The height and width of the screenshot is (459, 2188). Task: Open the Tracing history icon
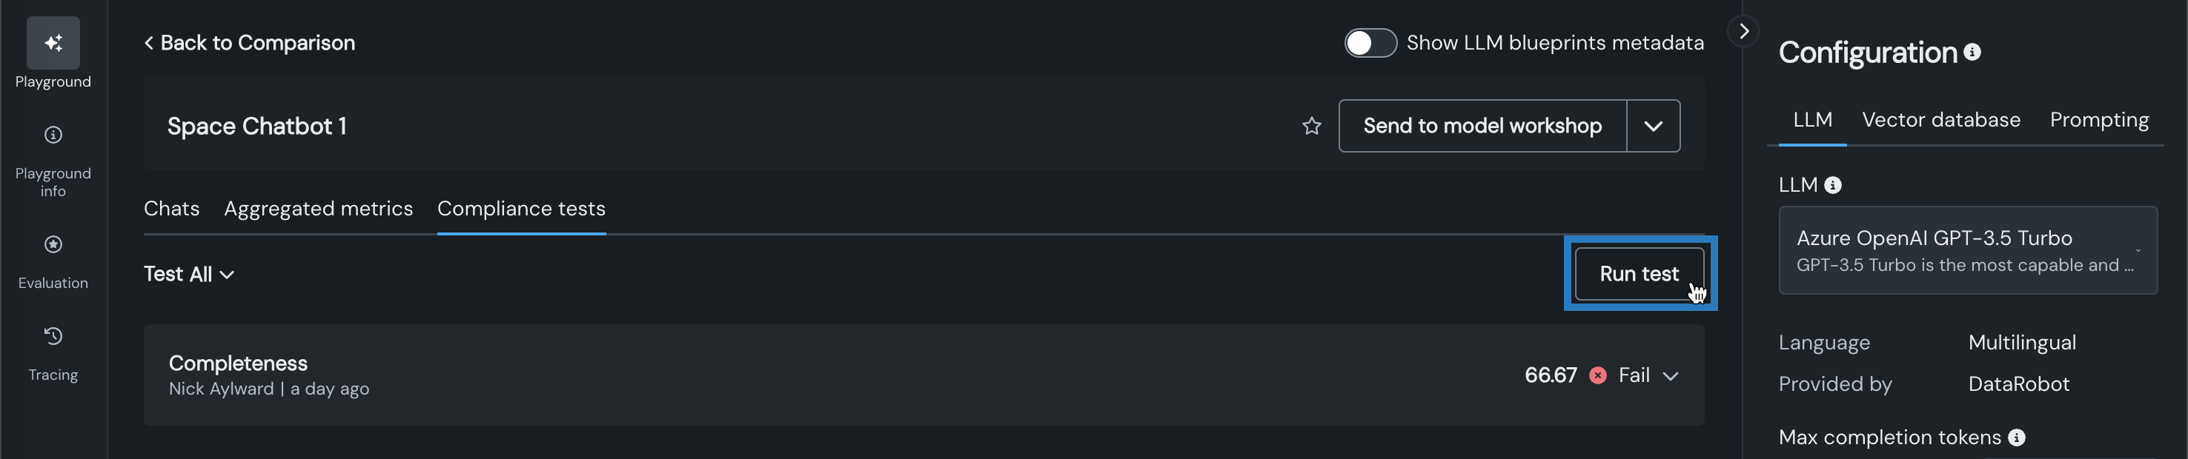tap(53, 337)
